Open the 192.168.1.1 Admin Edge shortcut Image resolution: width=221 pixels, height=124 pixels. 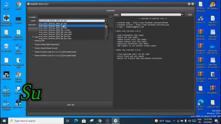[x=201, y=105]
